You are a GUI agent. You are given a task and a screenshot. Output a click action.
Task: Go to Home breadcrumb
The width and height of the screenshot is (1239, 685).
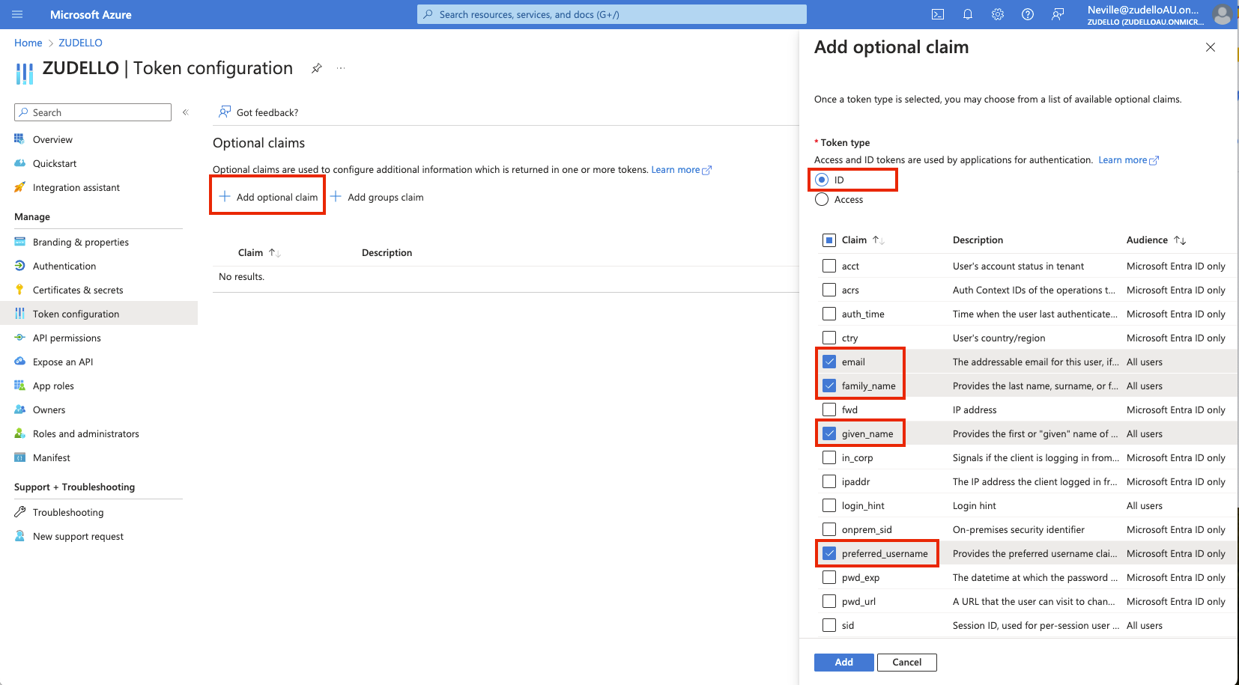[28, 43]
